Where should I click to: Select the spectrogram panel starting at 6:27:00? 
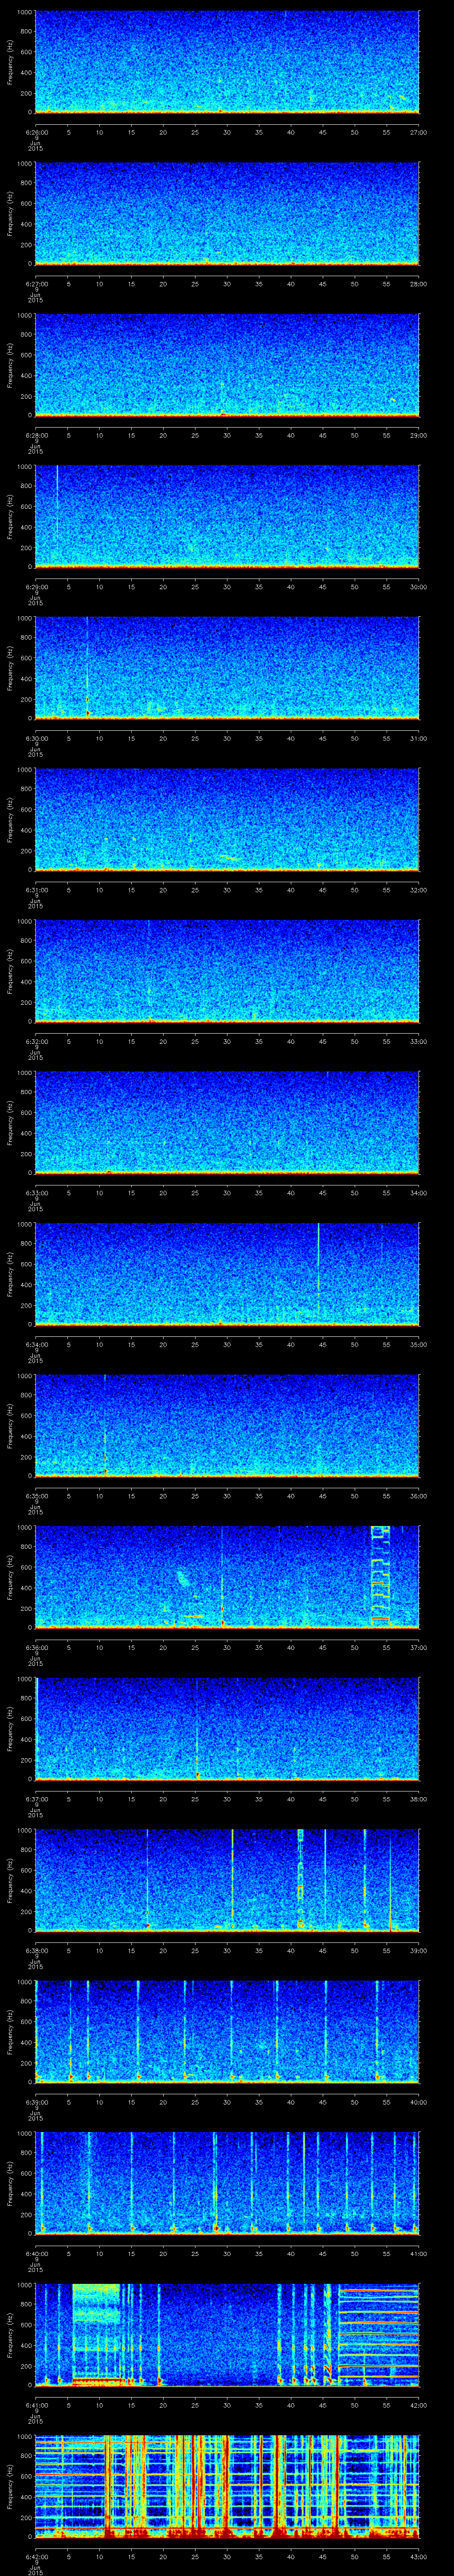point(227,213)
